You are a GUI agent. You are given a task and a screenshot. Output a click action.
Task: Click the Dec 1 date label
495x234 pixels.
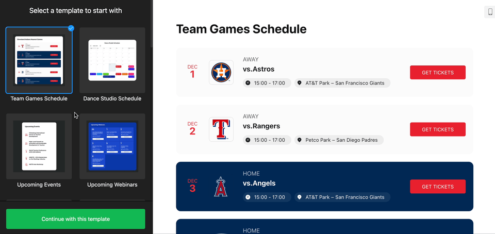(x=192, y=72)
